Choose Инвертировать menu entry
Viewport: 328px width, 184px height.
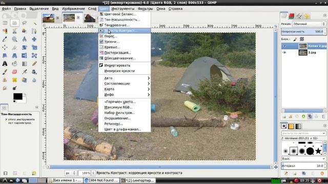125,65
